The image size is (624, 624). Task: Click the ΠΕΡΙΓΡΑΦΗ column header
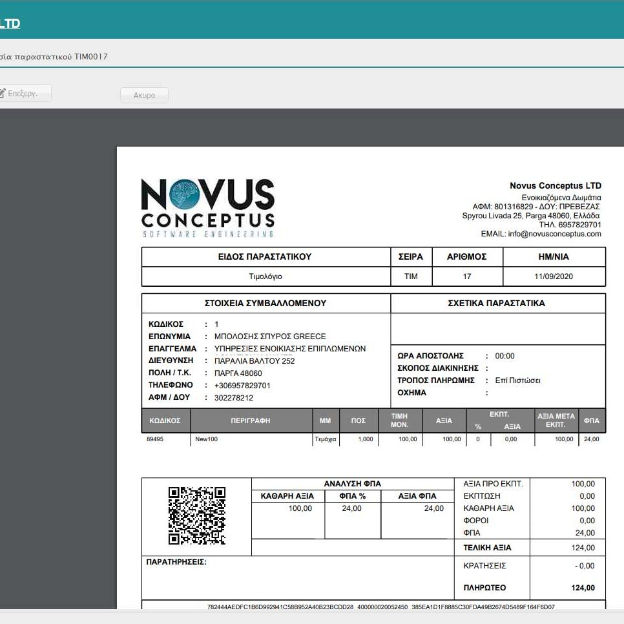tap(250, 421)
